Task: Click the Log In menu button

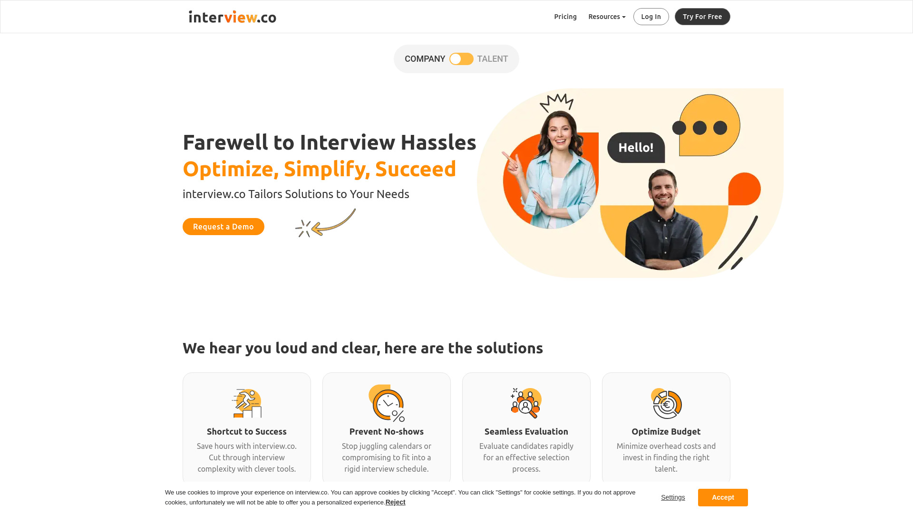Action: pos(651,16)
